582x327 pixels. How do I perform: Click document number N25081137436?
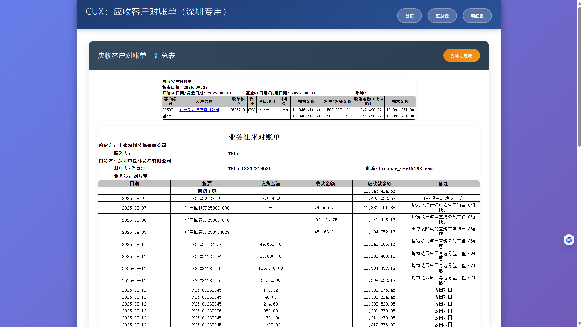tap(207, 280)
